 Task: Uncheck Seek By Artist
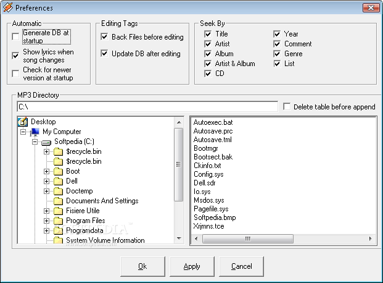pyautogui.click(x=208, y=44)
